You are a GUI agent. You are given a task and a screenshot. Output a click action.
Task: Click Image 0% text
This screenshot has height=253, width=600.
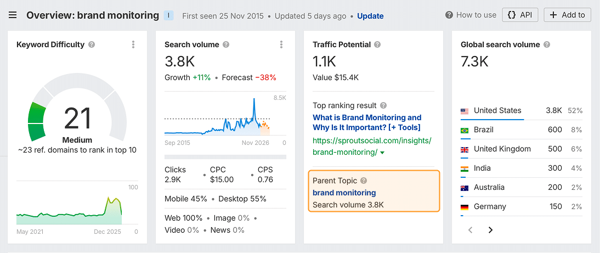coord(231,218)
